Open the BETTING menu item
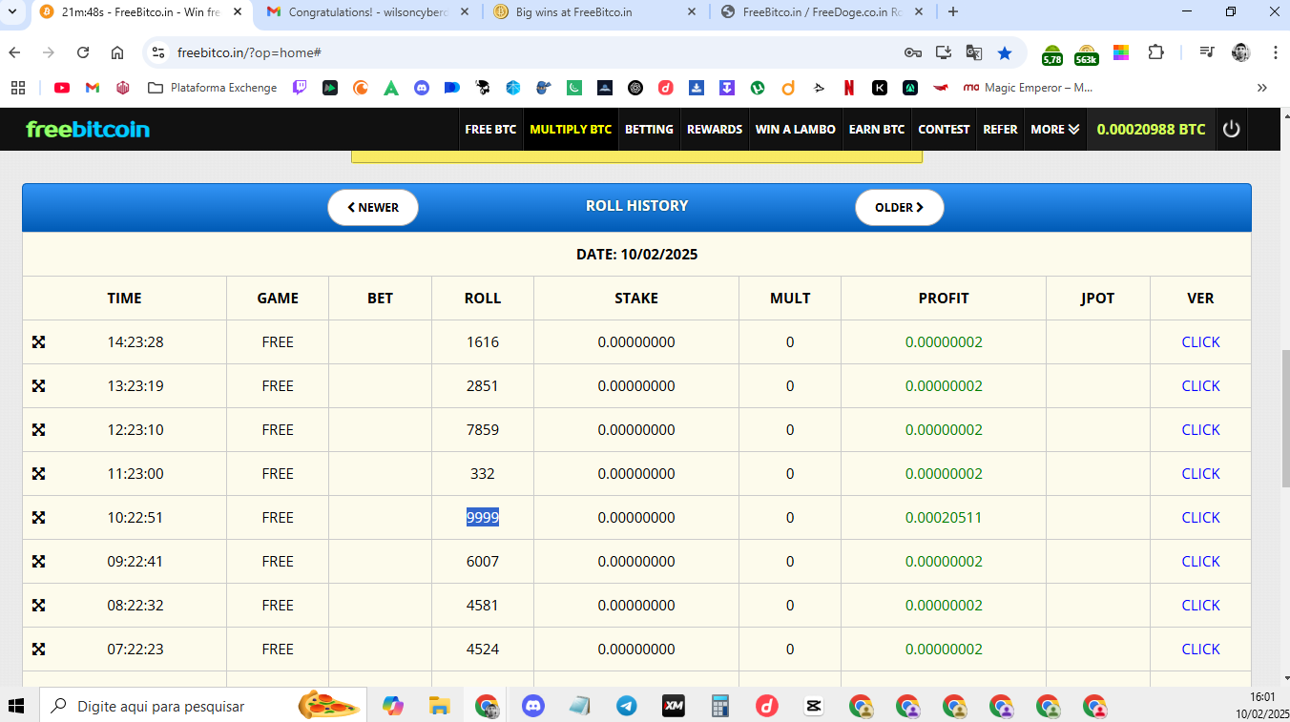 (649, 129)
